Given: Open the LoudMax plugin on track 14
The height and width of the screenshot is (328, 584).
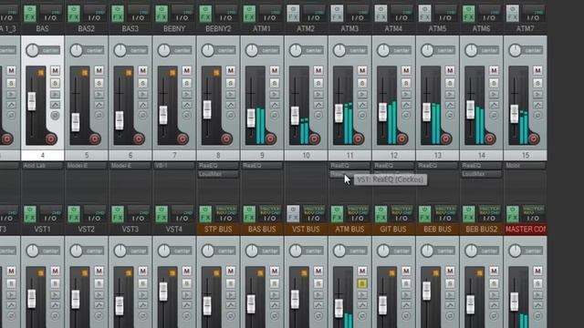Looking at the screenshot, I should click(481, 174).
